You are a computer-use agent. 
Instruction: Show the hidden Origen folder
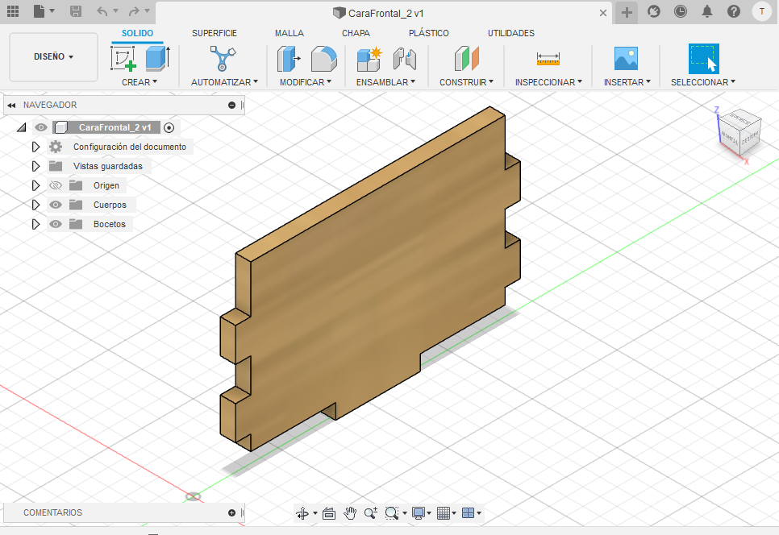coord(56,185)
